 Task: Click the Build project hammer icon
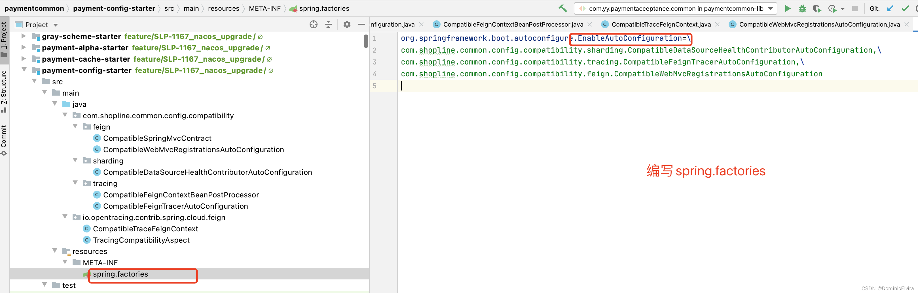(x=563, y=8)
